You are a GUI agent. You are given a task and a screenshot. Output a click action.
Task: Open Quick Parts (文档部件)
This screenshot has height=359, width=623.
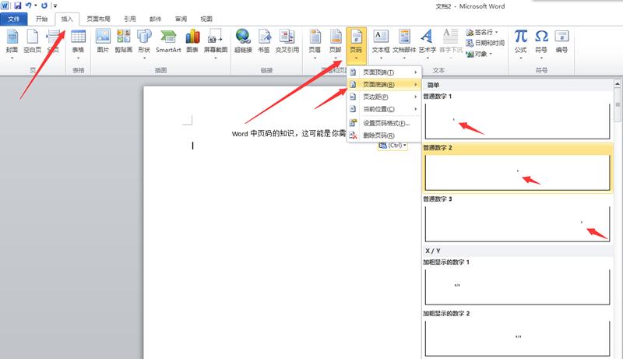point(404,43)
